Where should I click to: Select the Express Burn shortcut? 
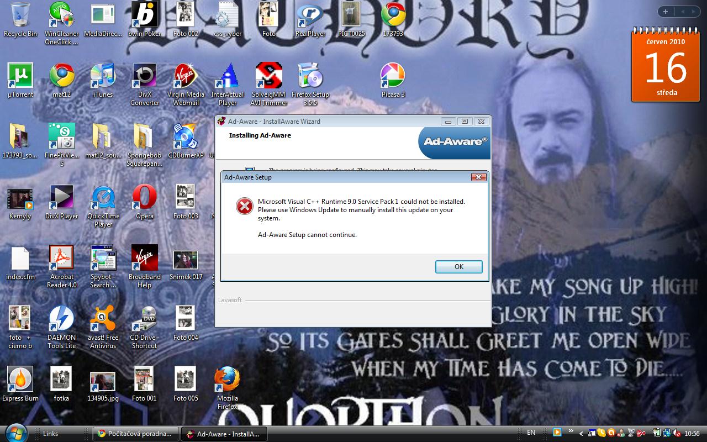[20, 385]
